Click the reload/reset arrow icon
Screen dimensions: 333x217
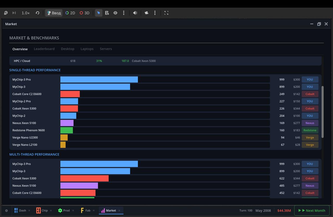coord(37,13)
